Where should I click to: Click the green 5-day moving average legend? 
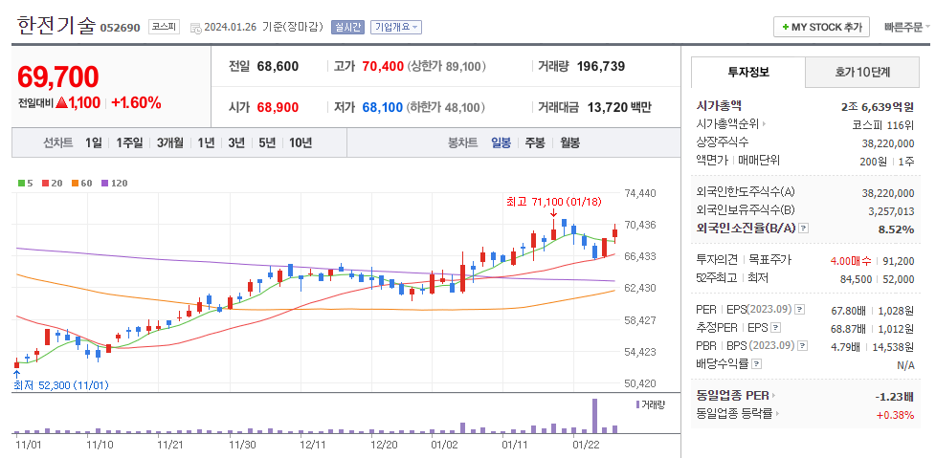point(25,183)
